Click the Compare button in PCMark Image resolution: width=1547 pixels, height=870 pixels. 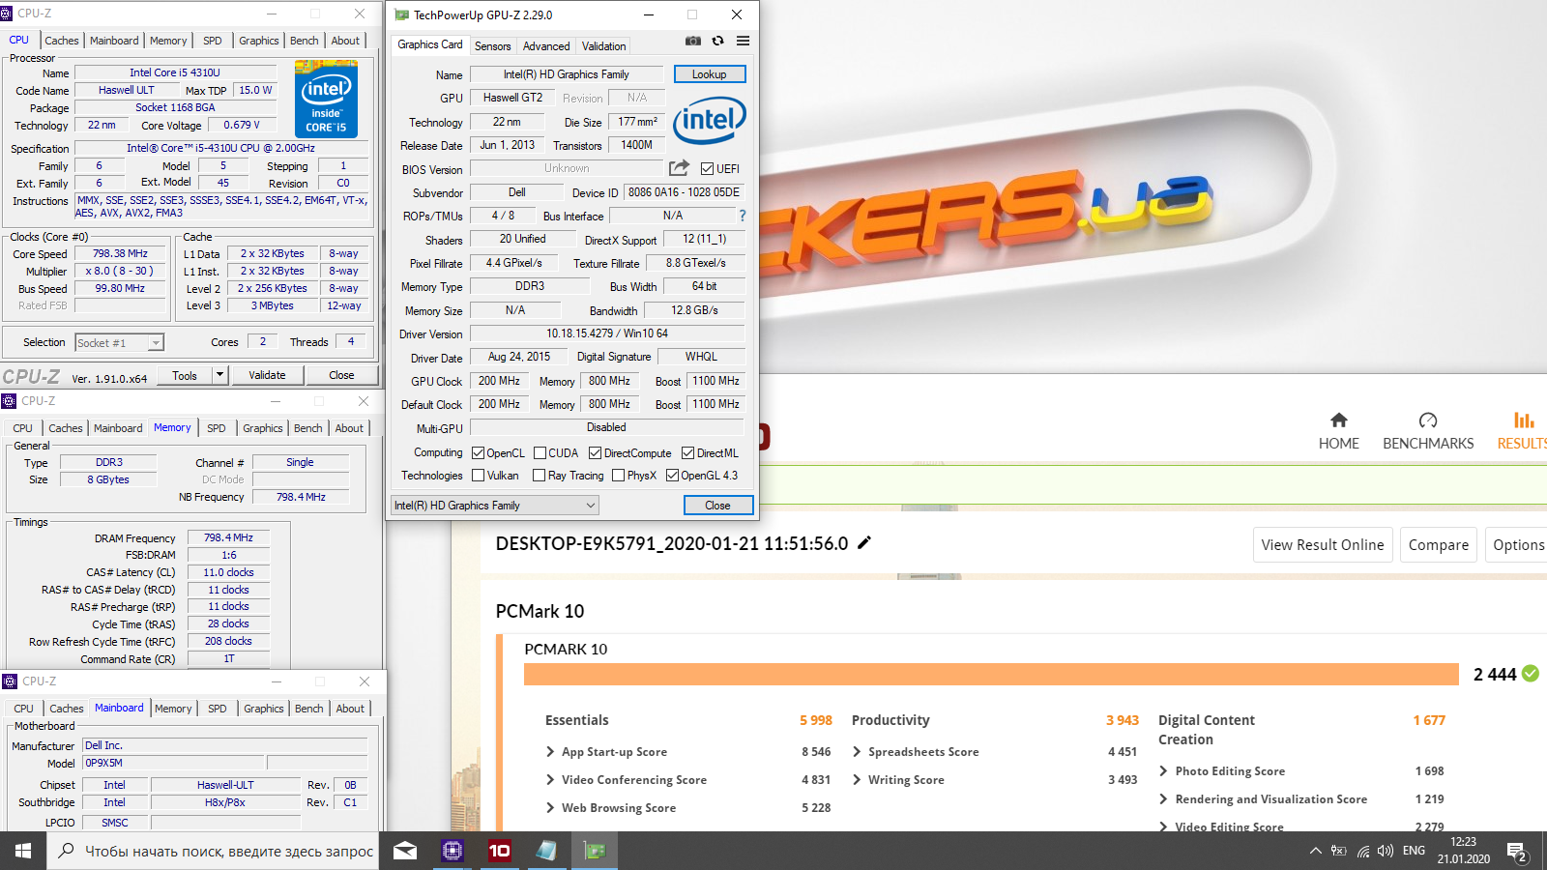point(1438,544)
